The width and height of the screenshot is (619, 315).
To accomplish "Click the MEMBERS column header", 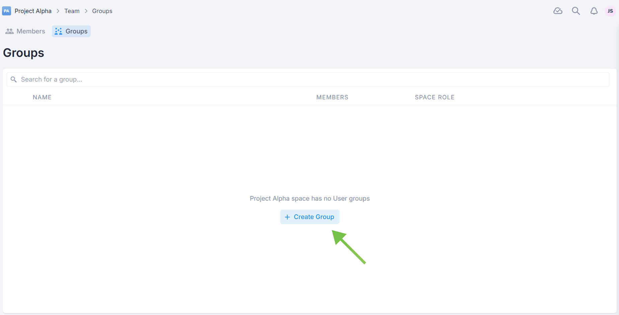I will tap(332, 97).
